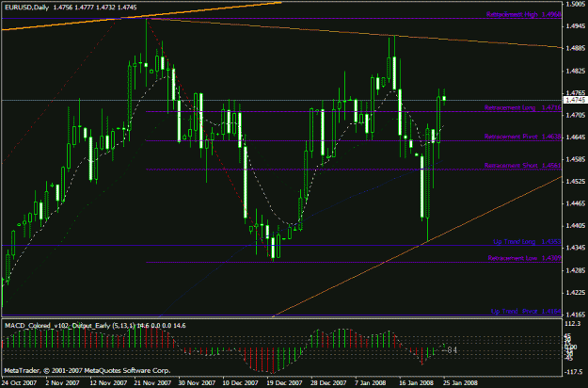Click the 10 Dec 2007 date label

[241, 382]
